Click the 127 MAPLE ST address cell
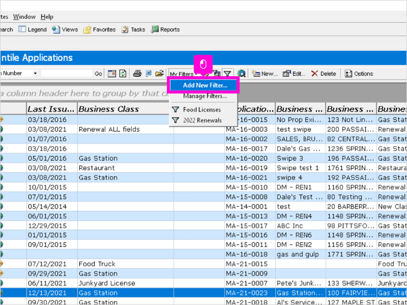The width and height of the screenshot is (407, 305). coord(351,302)
